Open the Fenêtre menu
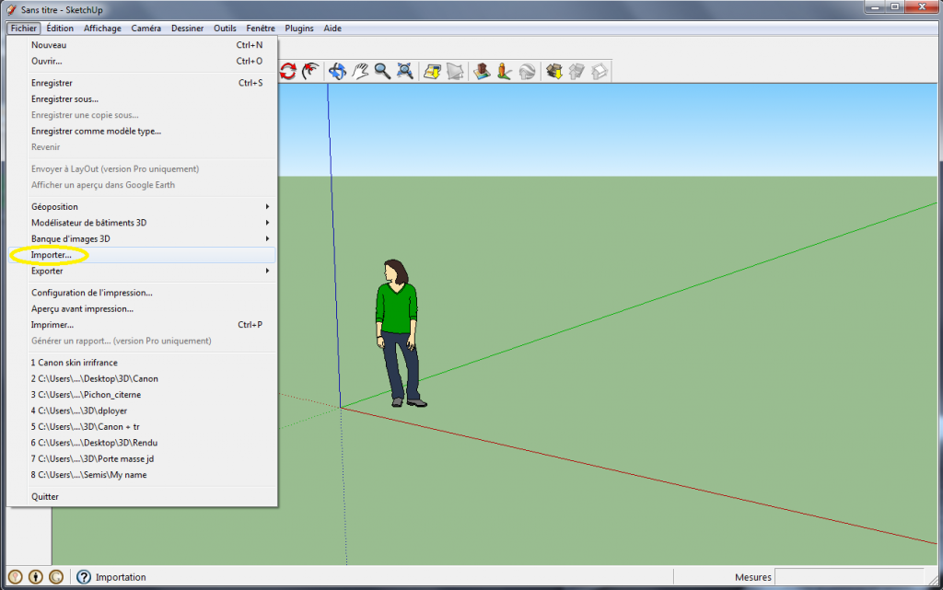This screenshot has height=590, width=943. click(261, 29)
